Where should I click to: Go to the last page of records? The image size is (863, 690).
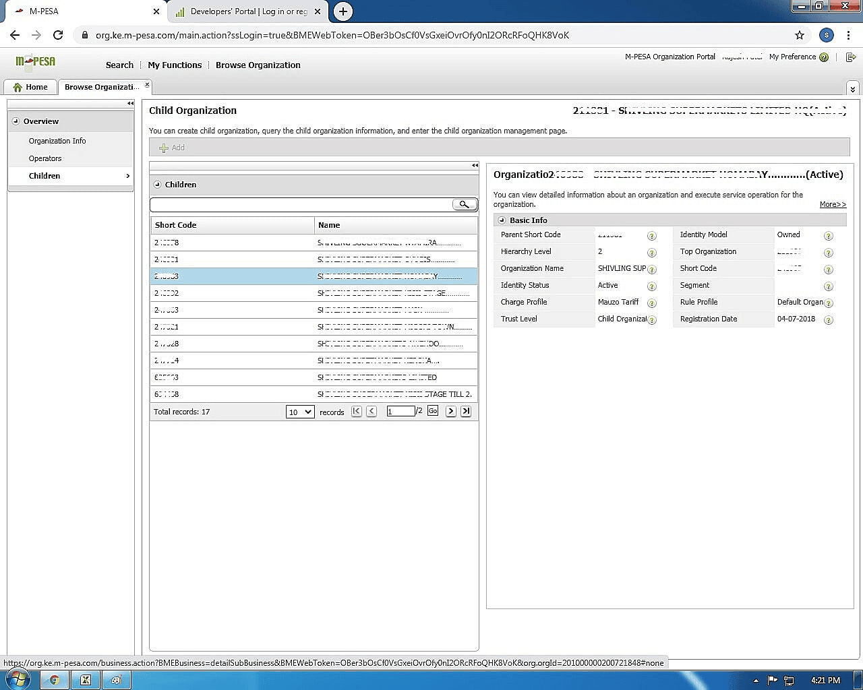click(x=466, y=411)
